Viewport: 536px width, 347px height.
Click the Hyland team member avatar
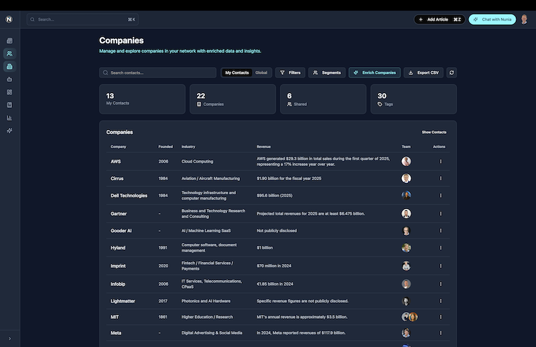(406, 248)
